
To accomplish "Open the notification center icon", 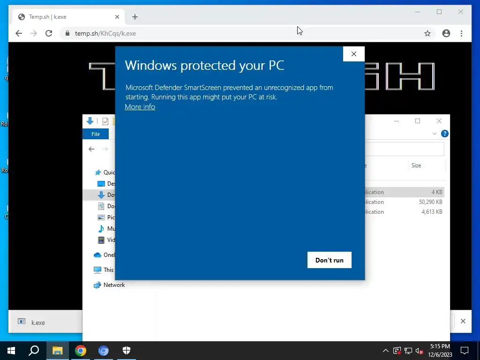I will 465,351.
